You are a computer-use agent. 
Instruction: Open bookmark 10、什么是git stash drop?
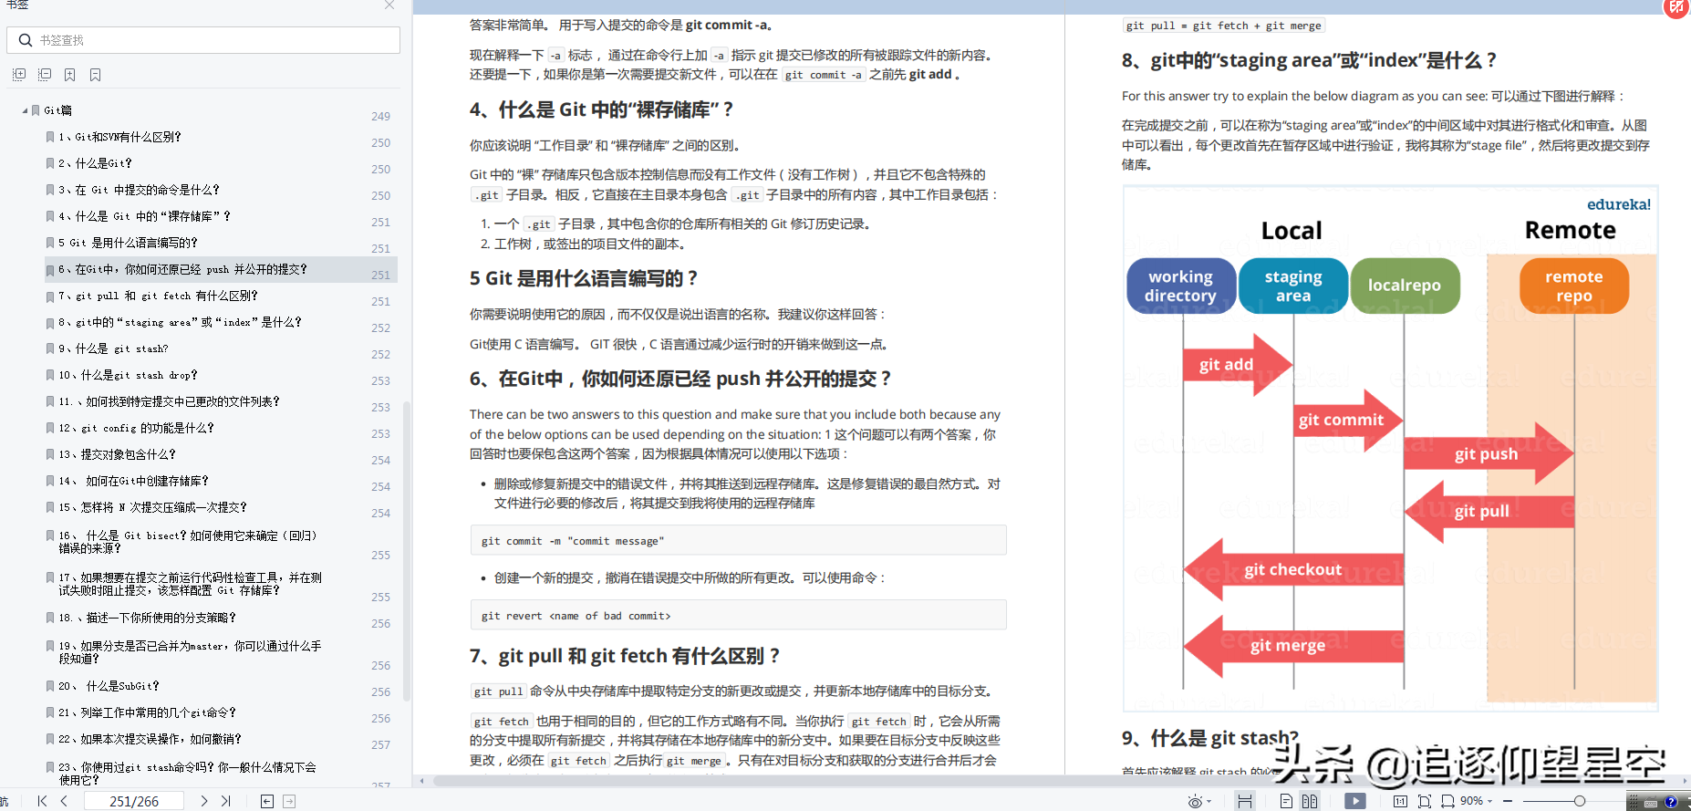128,375
